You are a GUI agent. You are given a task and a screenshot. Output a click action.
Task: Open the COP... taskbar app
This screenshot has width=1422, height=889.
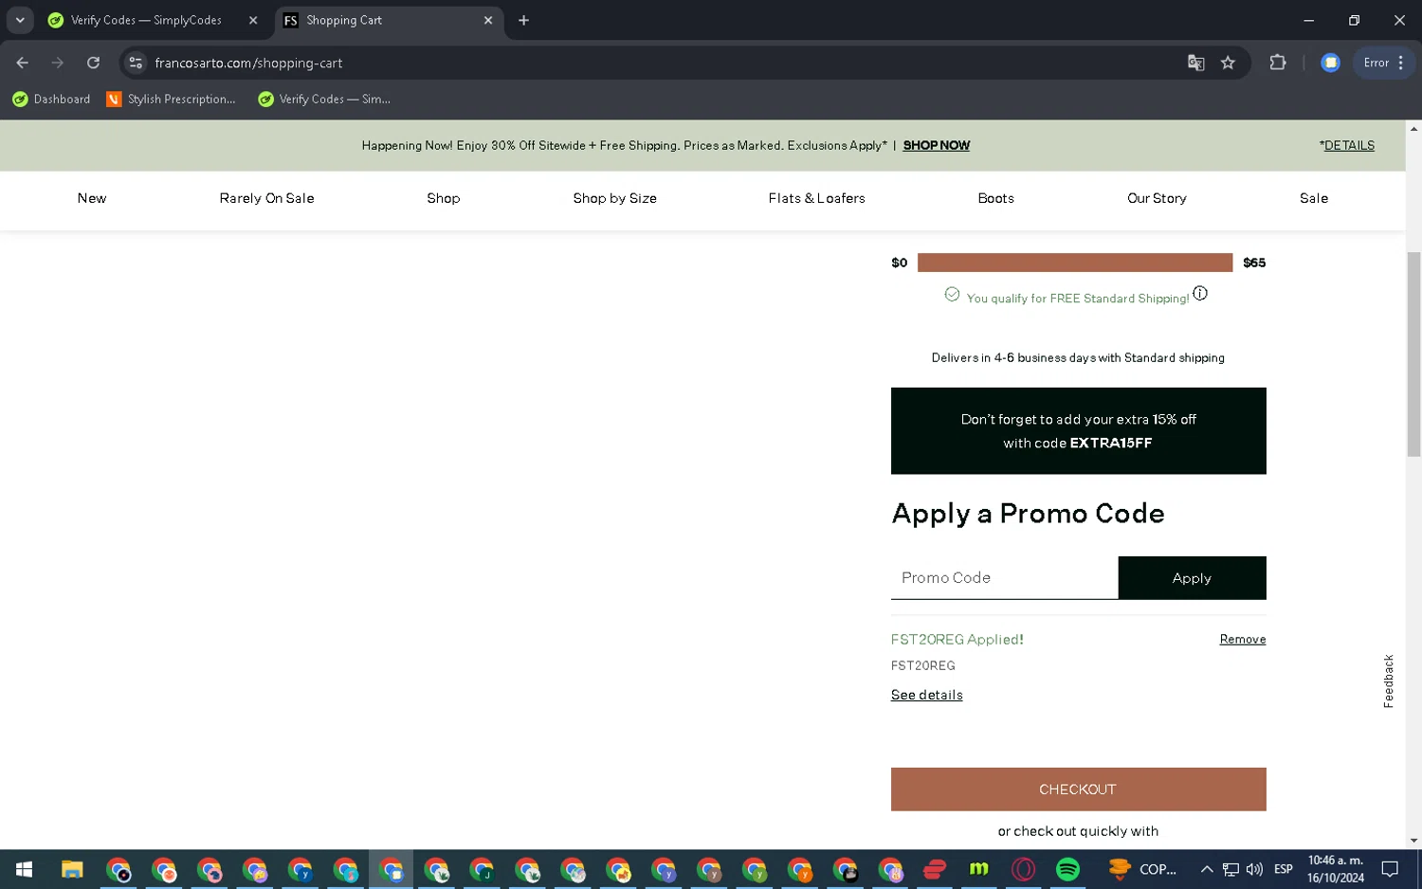[1142, 869]
